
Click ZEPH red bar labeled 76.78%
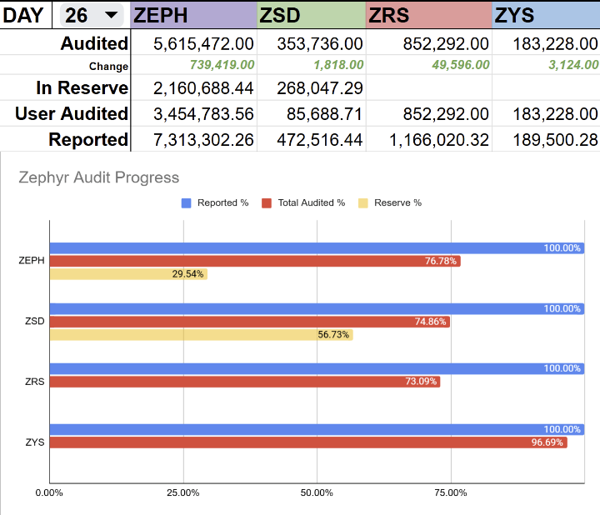tap(255, 261)
